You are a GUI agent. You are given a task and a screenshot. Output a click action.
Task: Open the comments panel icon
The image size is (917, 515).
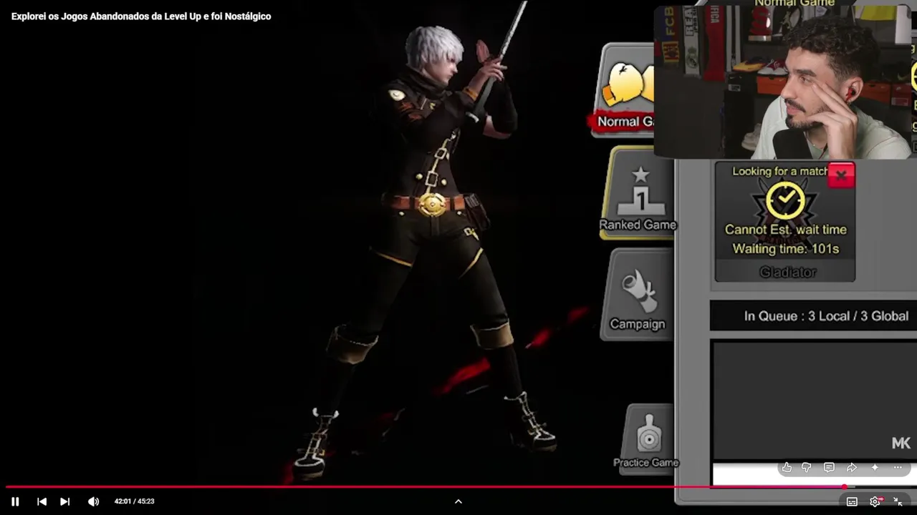pos(829,467)
